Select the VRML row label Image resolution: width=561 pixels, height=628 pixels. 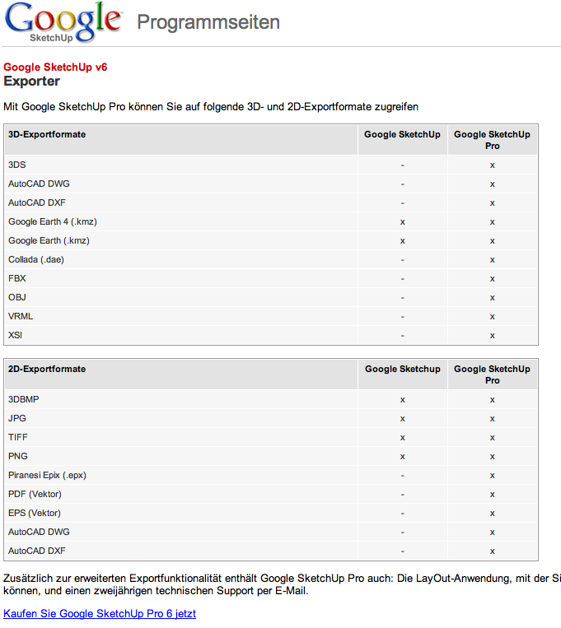(21, 316)
